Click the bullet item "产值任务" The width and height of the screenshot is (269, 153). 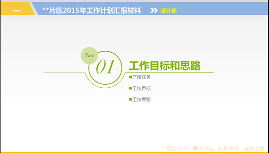[141, 77]
